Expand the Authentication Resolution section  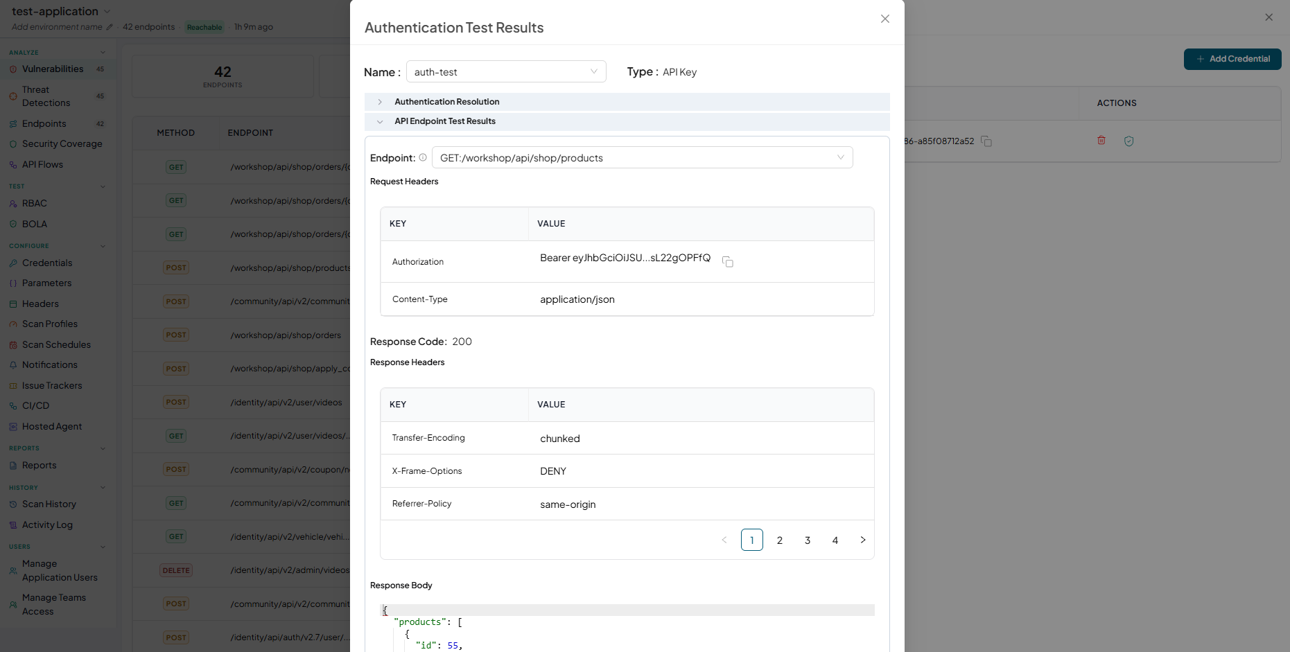[x=627, y=102]
